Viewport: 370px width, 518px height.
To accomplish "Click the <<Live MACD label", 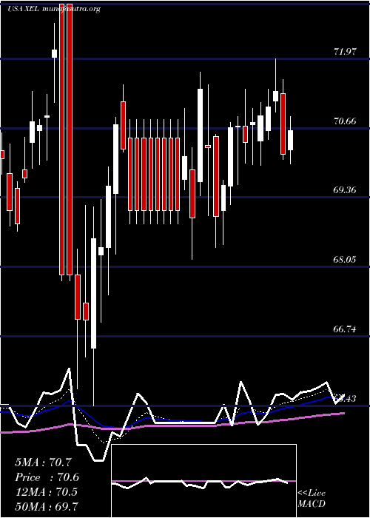I will coord(312,499).
